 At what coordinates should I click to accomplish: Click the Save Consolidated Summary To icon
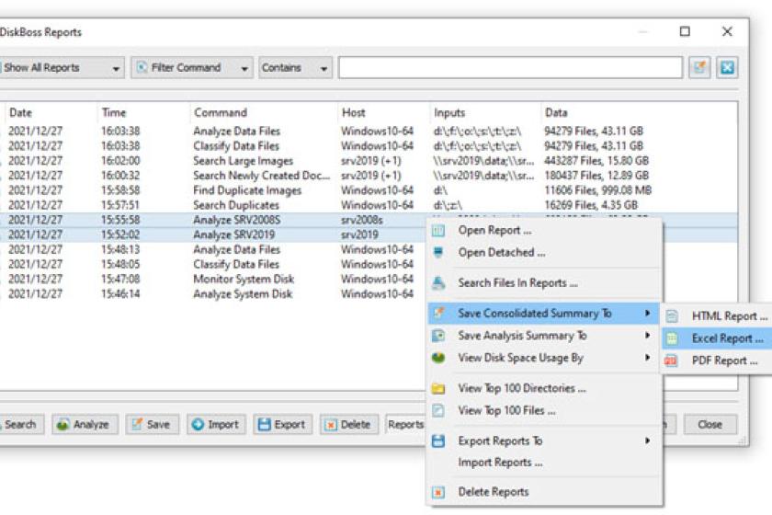tap(438, 313)
